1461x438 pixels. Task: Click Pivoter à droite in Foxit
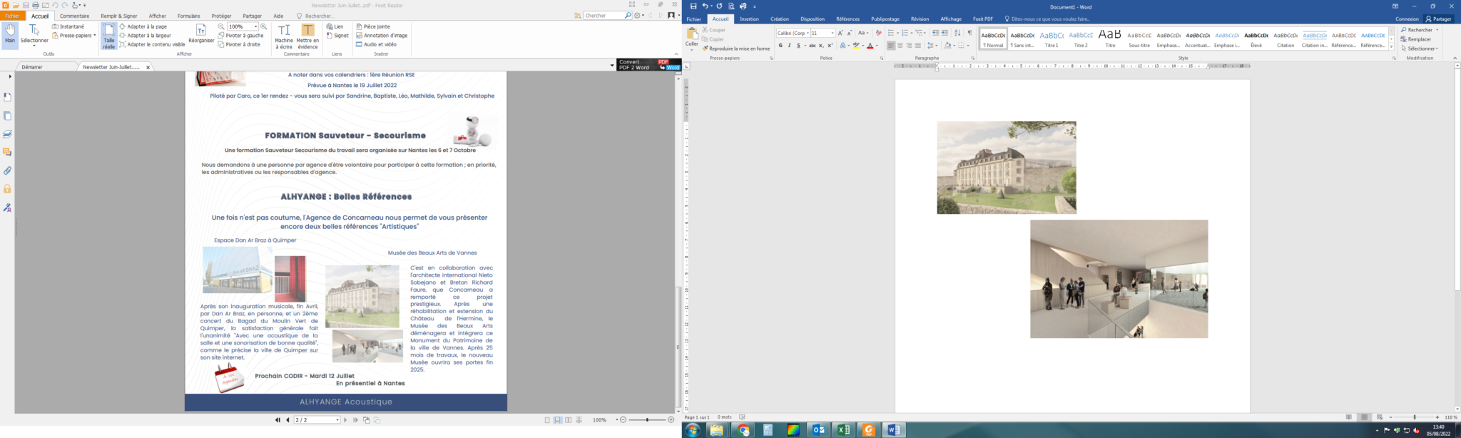click(239, 44)
